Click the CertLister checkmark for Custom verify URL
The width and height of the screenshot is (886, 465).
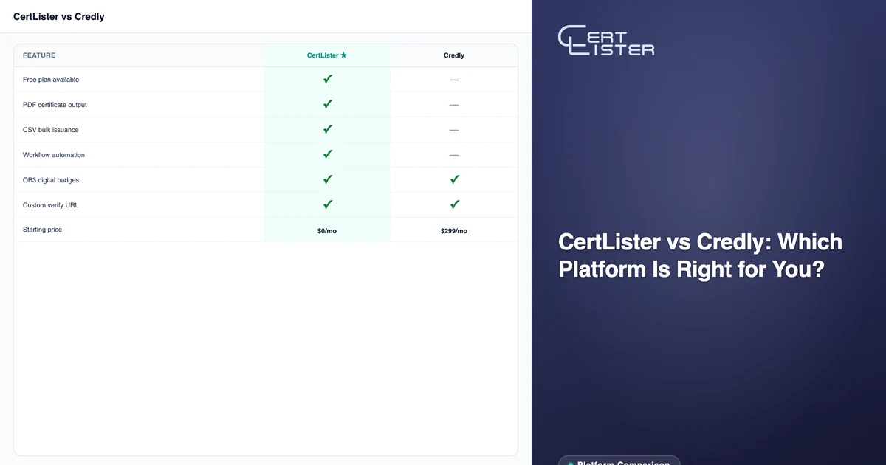point(328,204)
